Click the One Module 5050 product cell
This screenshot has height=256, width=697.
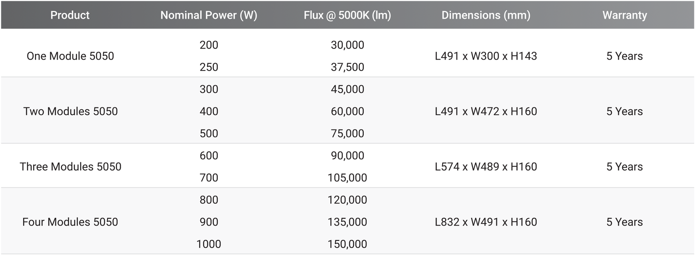(70, 56)
